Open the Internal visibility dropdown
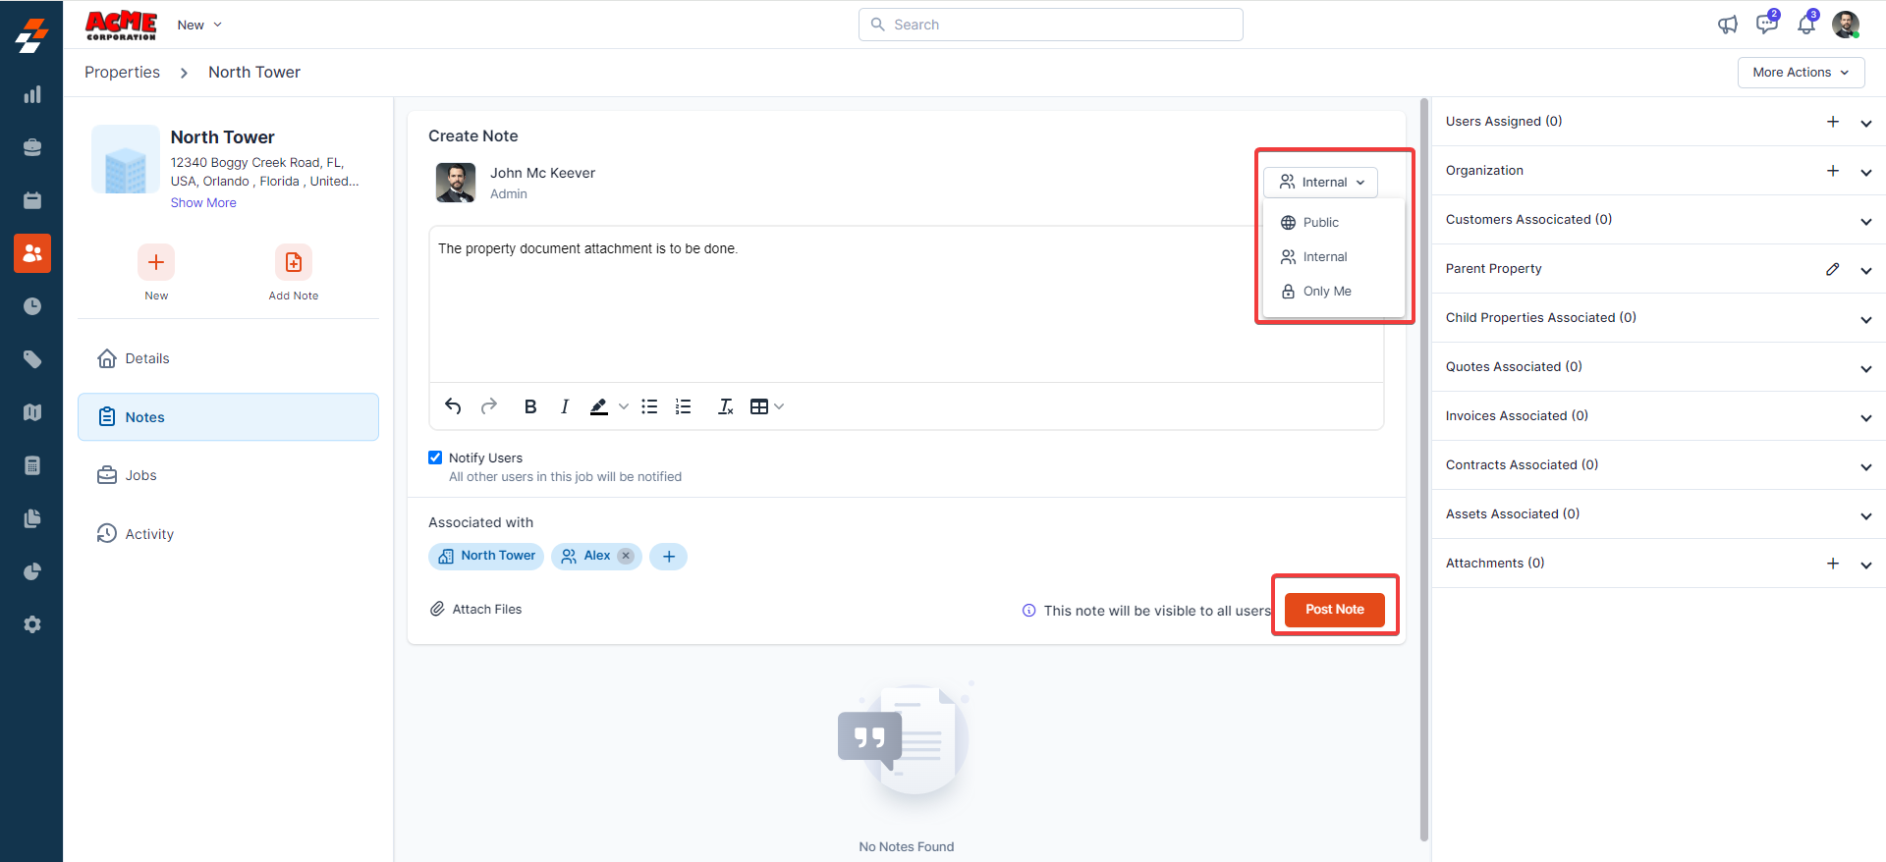1886x862 pixels. pyautogui.click(x=1321, y=183)
